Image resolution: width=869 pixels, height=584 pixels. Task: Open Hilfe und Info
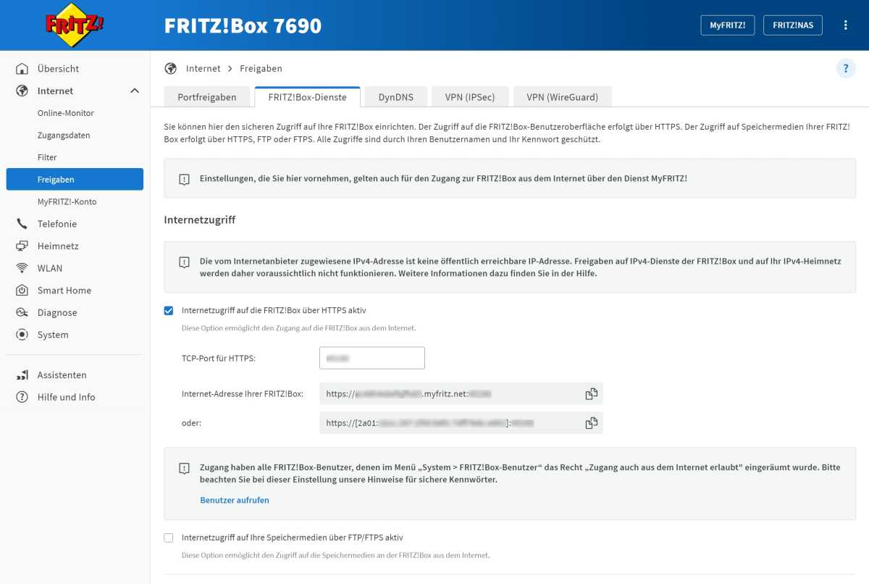click(66, 398)
